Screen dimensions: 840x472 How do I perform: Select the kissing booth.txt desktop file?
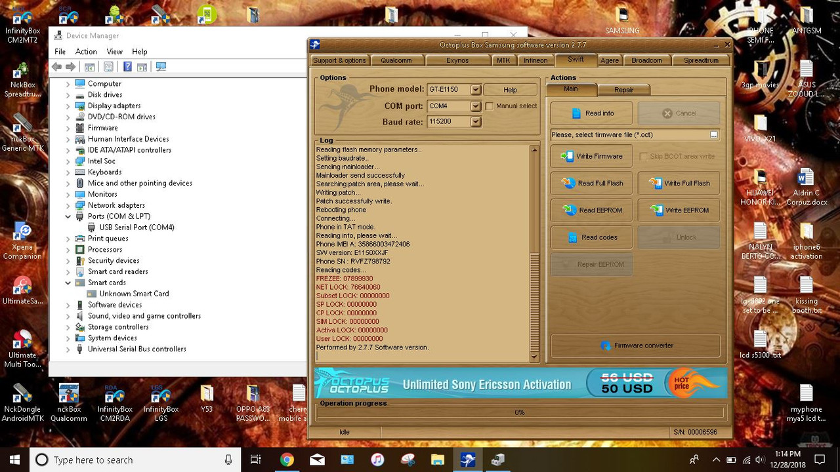[x=806, y=296]
